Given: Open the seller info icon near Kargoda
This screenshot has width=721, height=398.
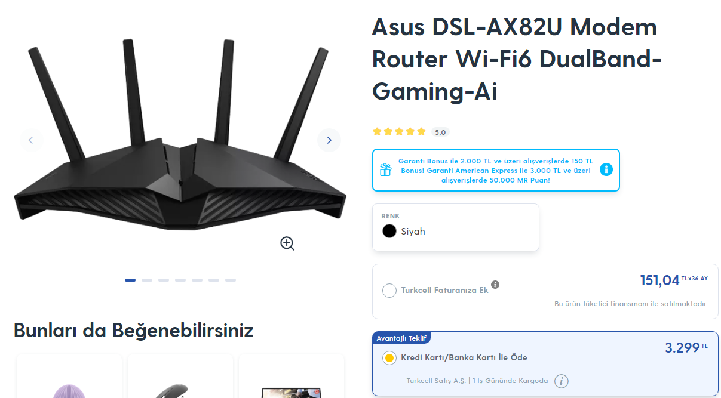Looking at the screenshot, I should point(561,381).
